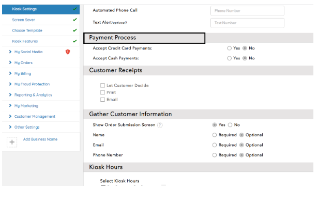Viewport: 317px width, 206px height.
Task: Open the My Marketing section
Action: point(26,106)
